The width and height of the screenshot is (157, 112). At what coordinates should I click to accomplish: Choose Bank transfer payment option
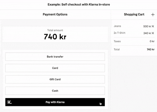pyautogui.click(x=55, y=57)
